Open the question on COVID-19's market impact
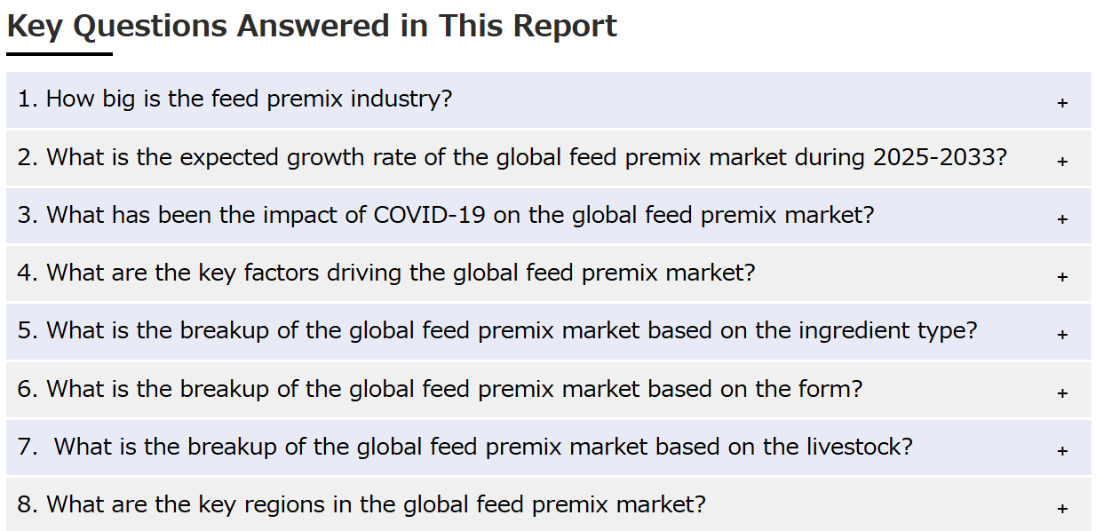The height and width of the screenshot is (531, 1096). (548, 216)
